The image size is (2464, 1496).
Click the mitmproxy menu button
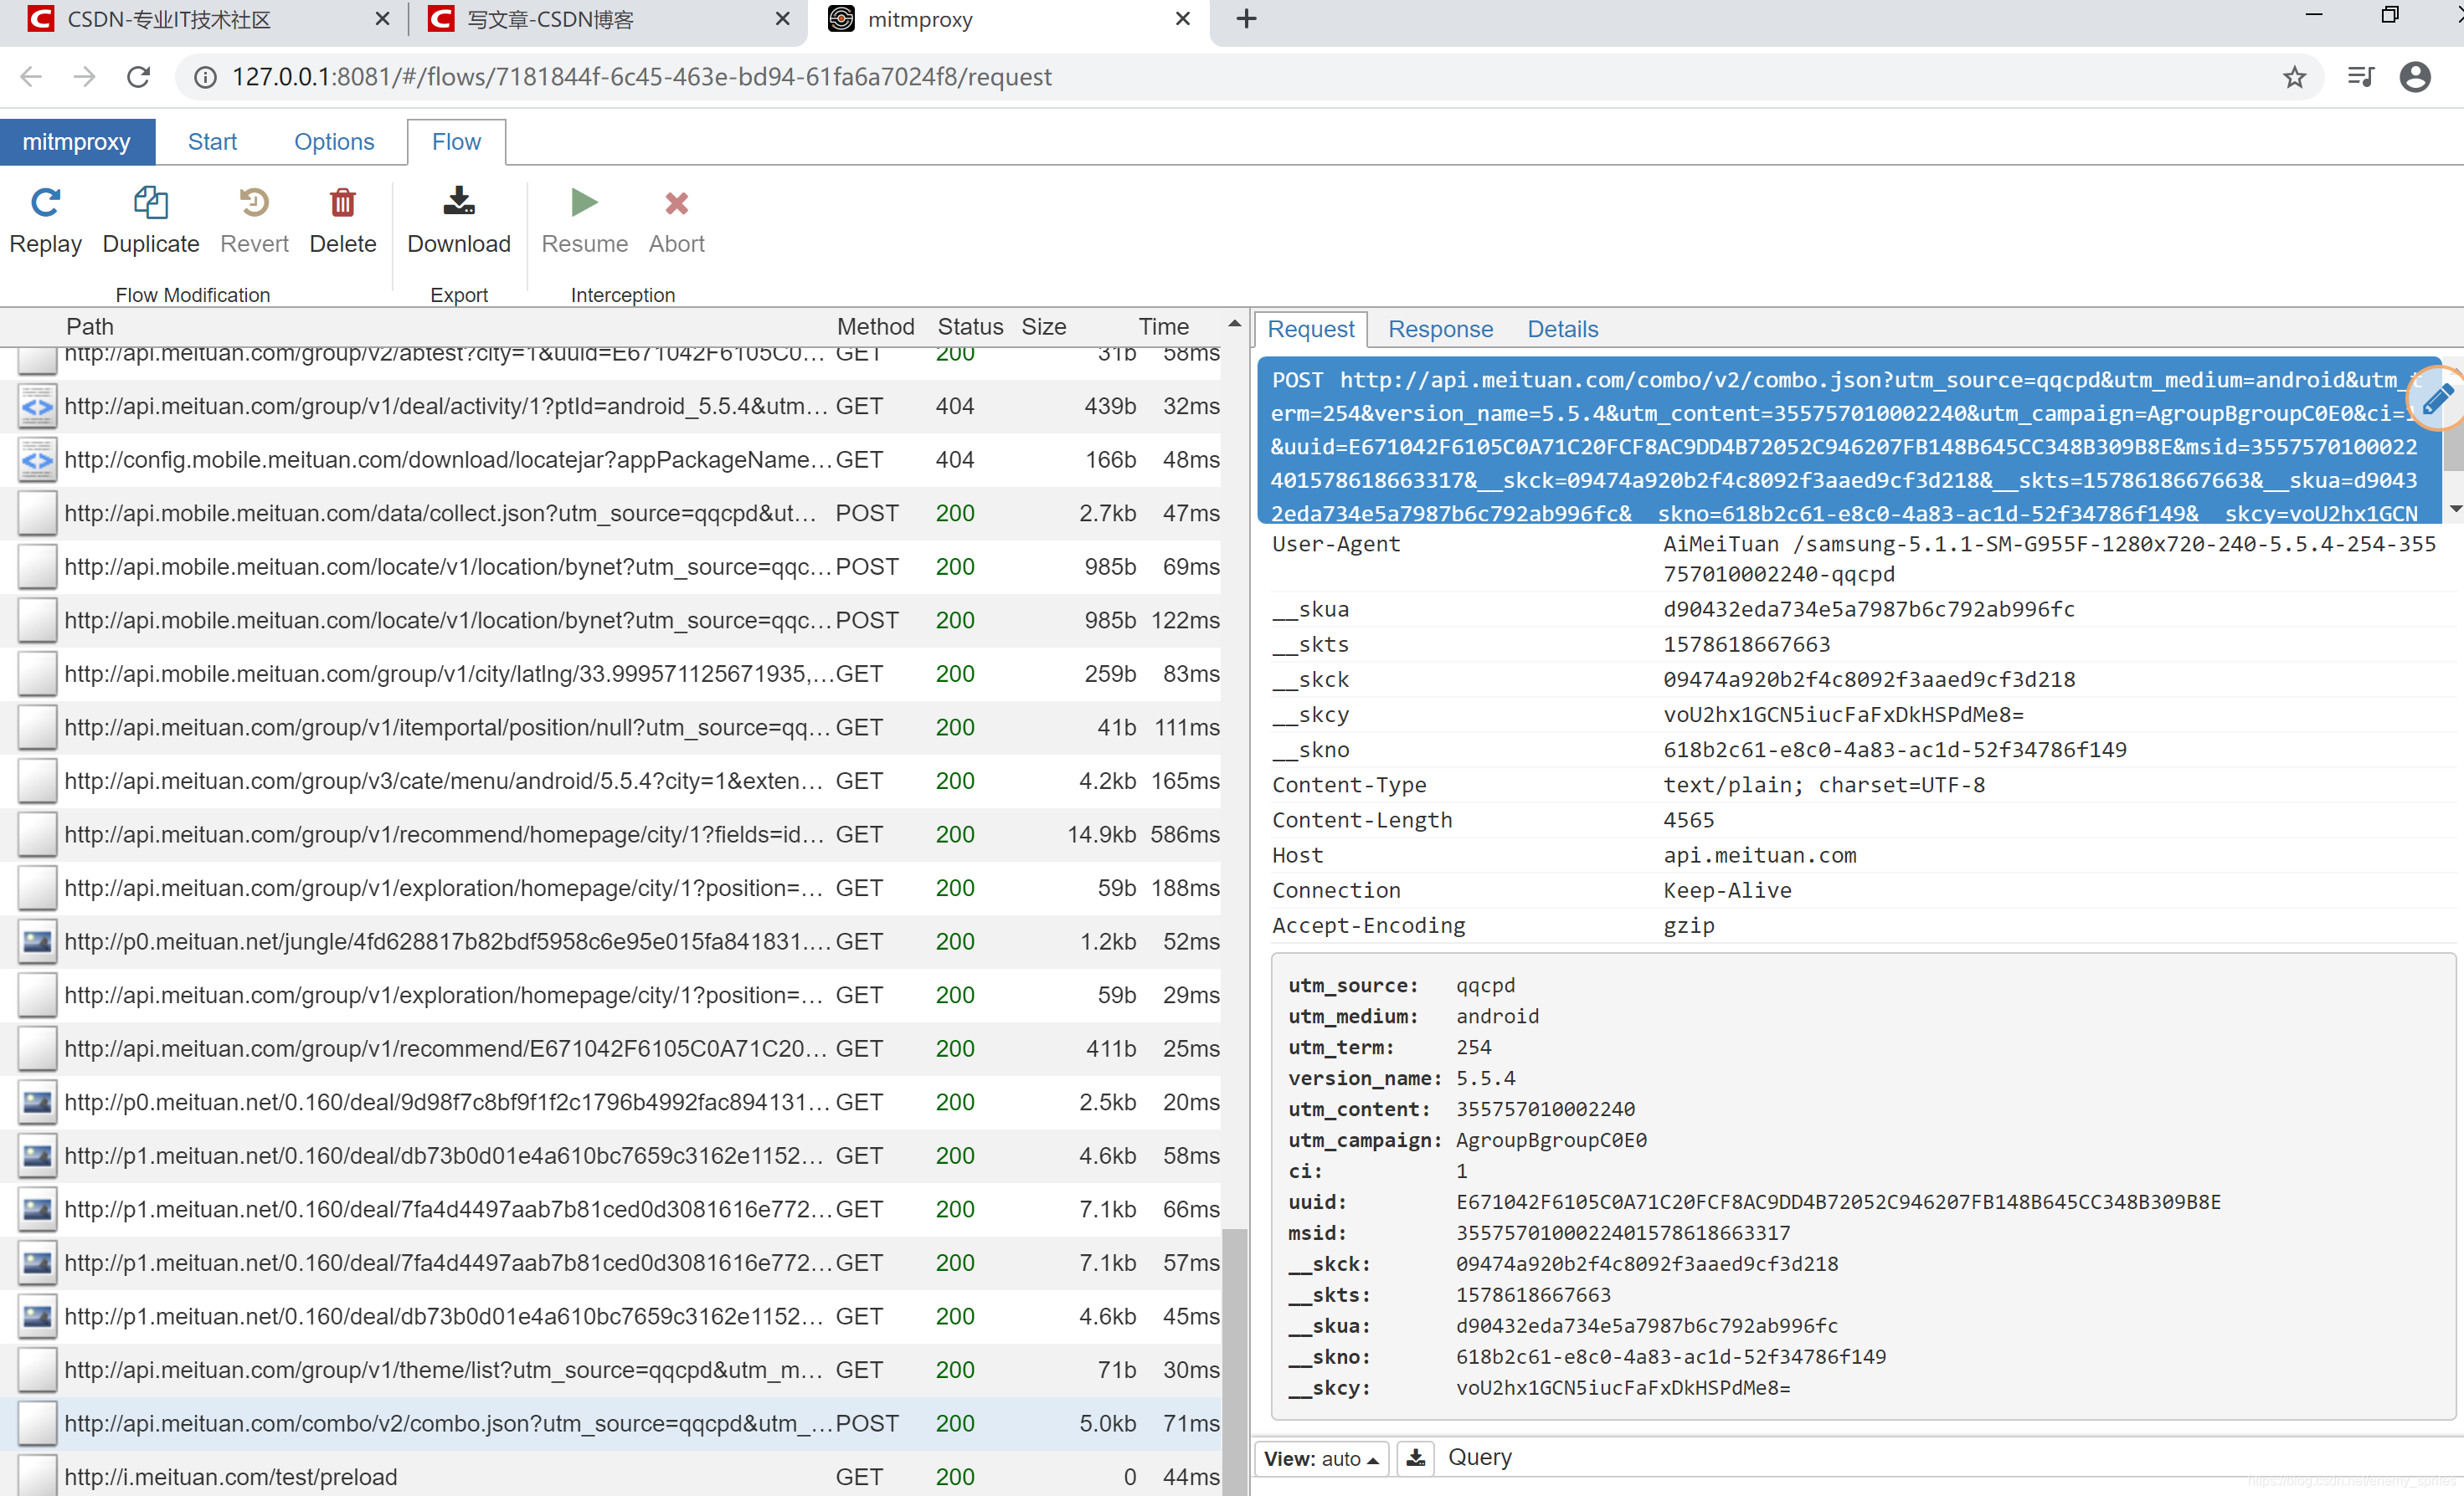[x=77, y=142]
